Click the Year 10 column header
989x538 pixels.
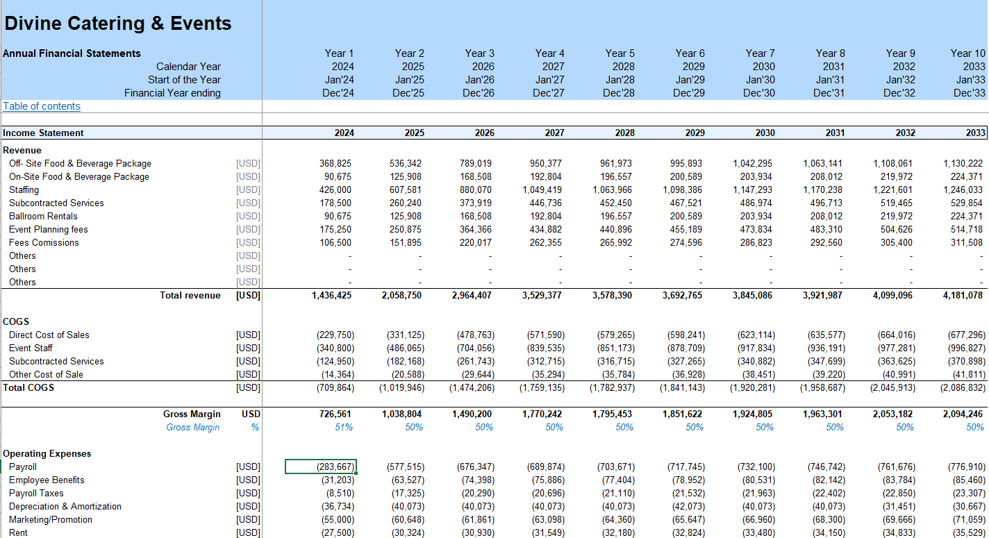pos(967,53)
